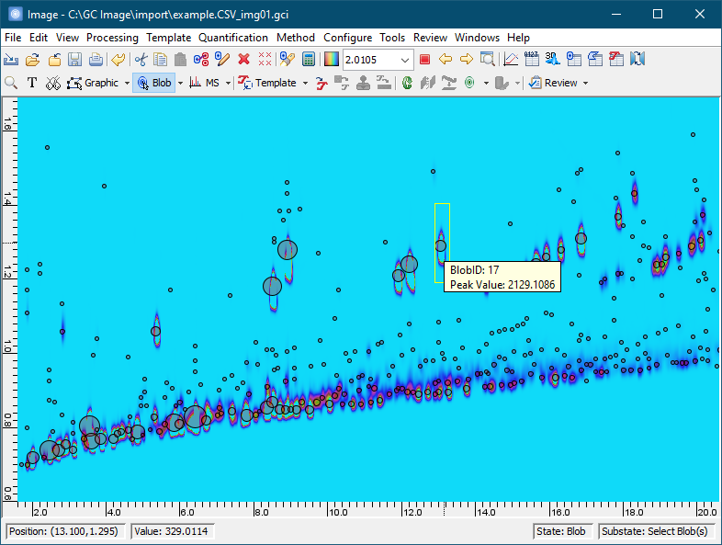This screenshot has width=722, height=545.
Task: Open the colormap gradient swatch
Action: click(332, 60)
